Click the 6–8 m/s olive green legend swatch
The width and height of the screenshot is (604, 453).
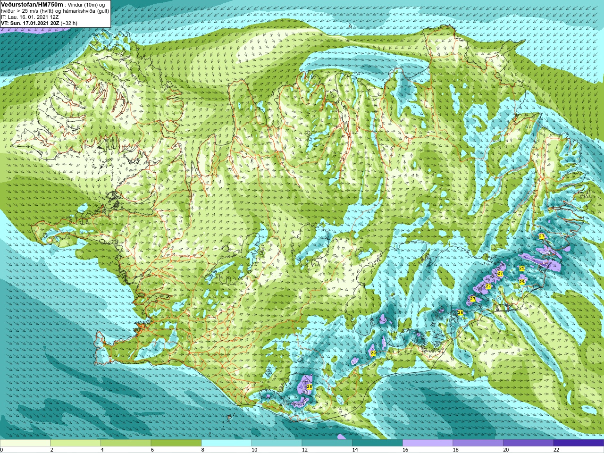coord(176,443)
